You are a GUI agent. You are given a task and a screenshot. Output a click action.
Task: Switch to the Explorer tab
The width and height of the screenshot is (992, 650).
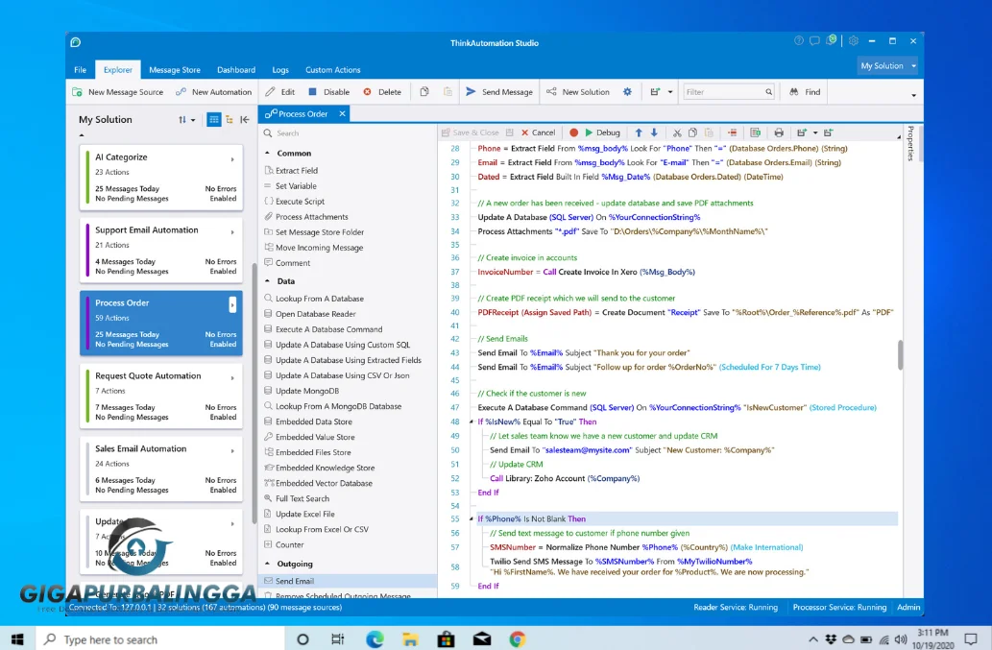coord(118,69)
